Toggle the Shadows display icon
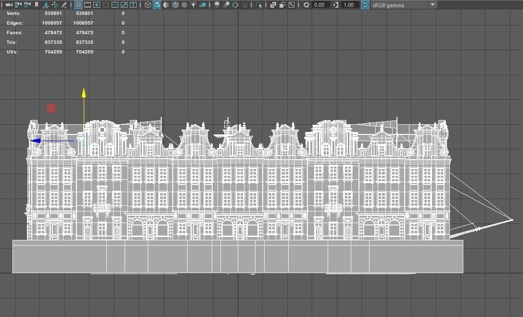523x317 pixels. [203, 5]
